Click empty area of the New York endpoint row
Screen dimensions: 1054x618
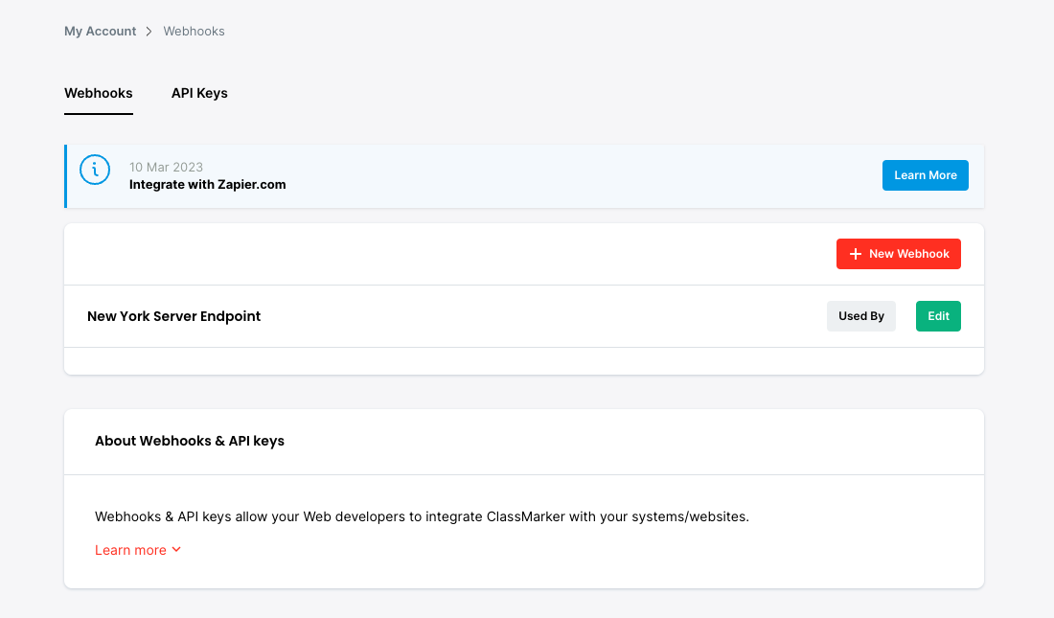(x=537, y=316)
